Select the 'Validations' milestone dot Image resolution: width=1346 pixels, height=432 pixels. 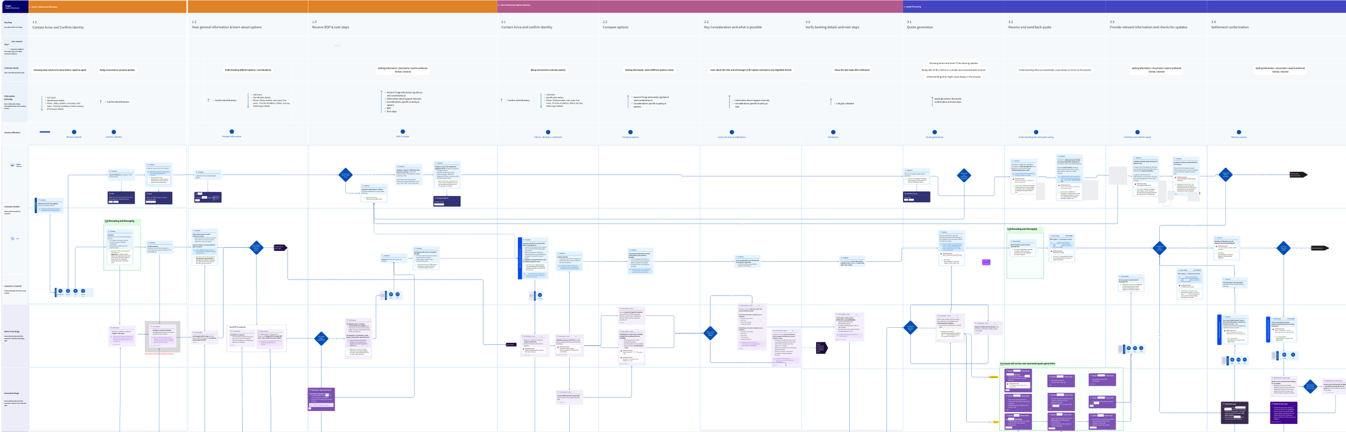click(x=833, y=132)
